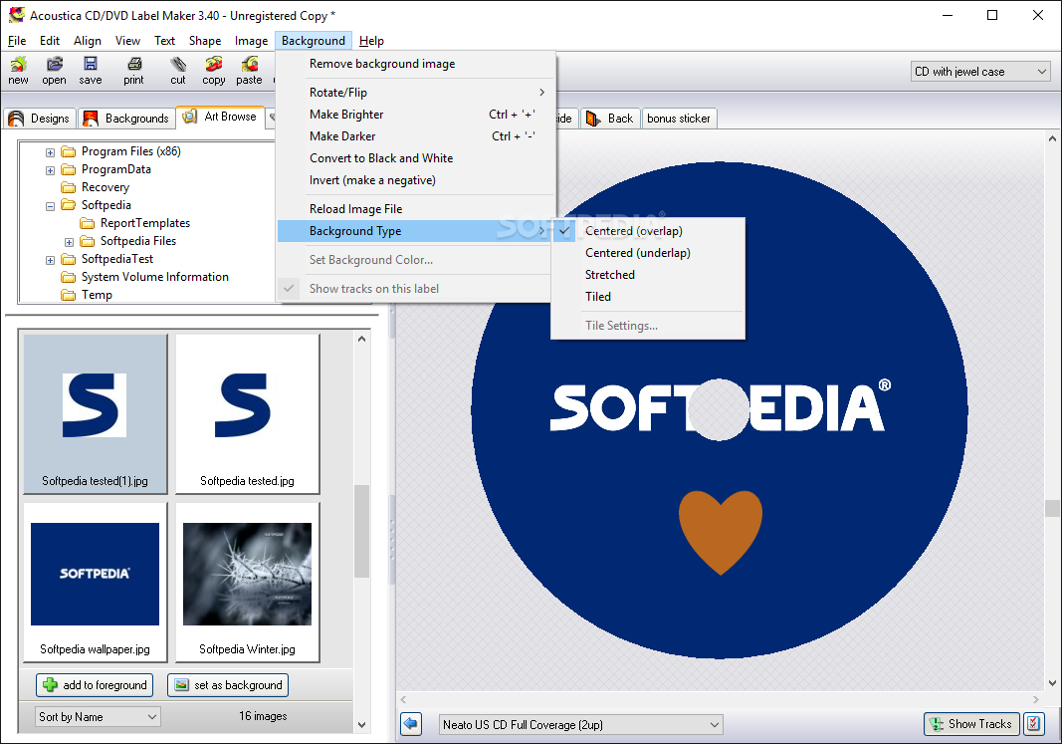The width and height of the screenshot is (1062, 744).
Task: Choose Reload Image File
Action: pos(416,209)
